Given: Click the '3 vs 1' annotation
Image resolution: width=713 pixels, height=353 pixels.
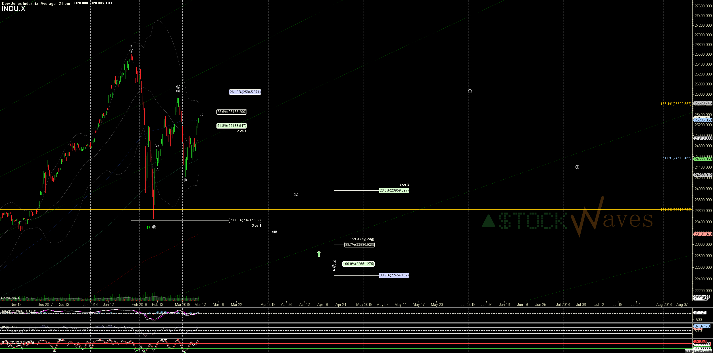Looking at the screenshot, I should (x=256, y=226).
